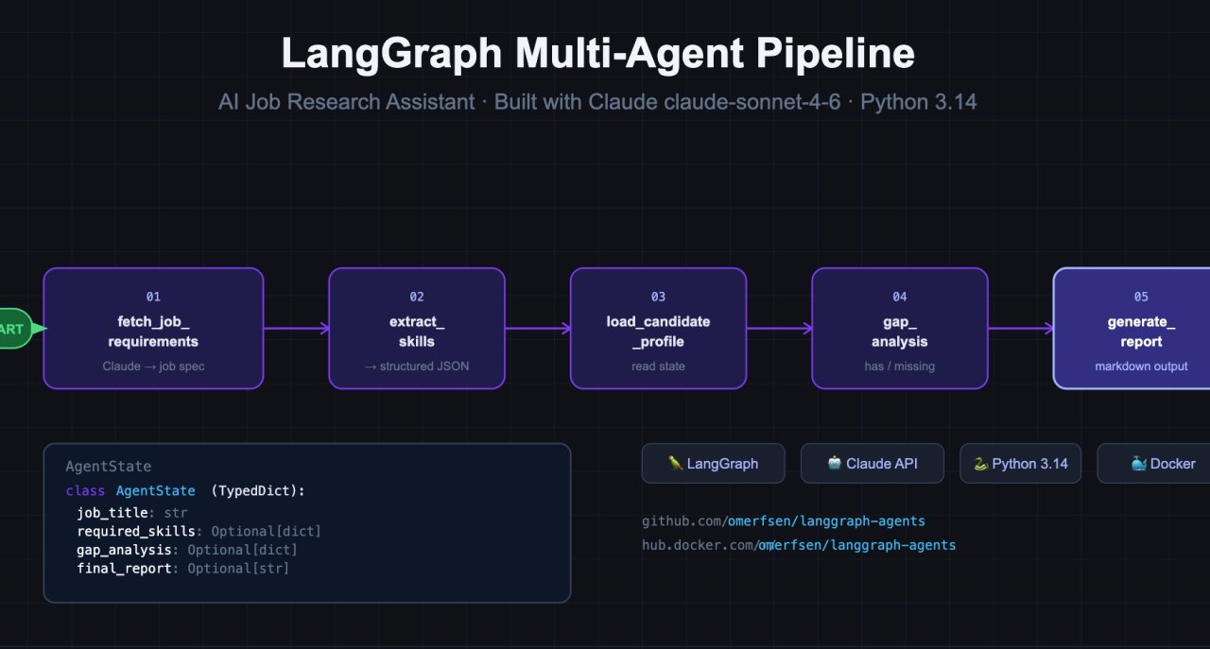1210x649 pixels.
Task: Select the load_candidate_profile node
Action: [658, 328]
